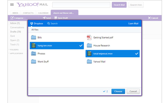Click the Send label in toolbar
The height and width of the screenshot is (103, 167).
[x=49, y=18]
